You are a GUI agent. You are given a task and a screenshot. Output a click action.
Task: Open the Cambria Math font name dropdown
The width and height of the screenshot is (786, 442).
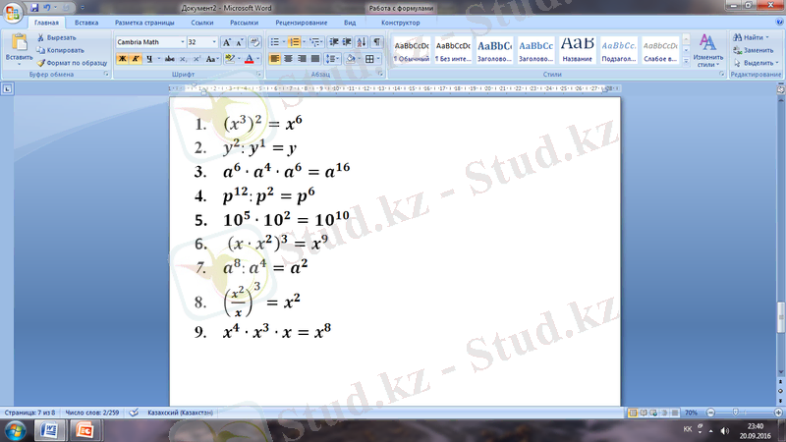click(182, 42)
